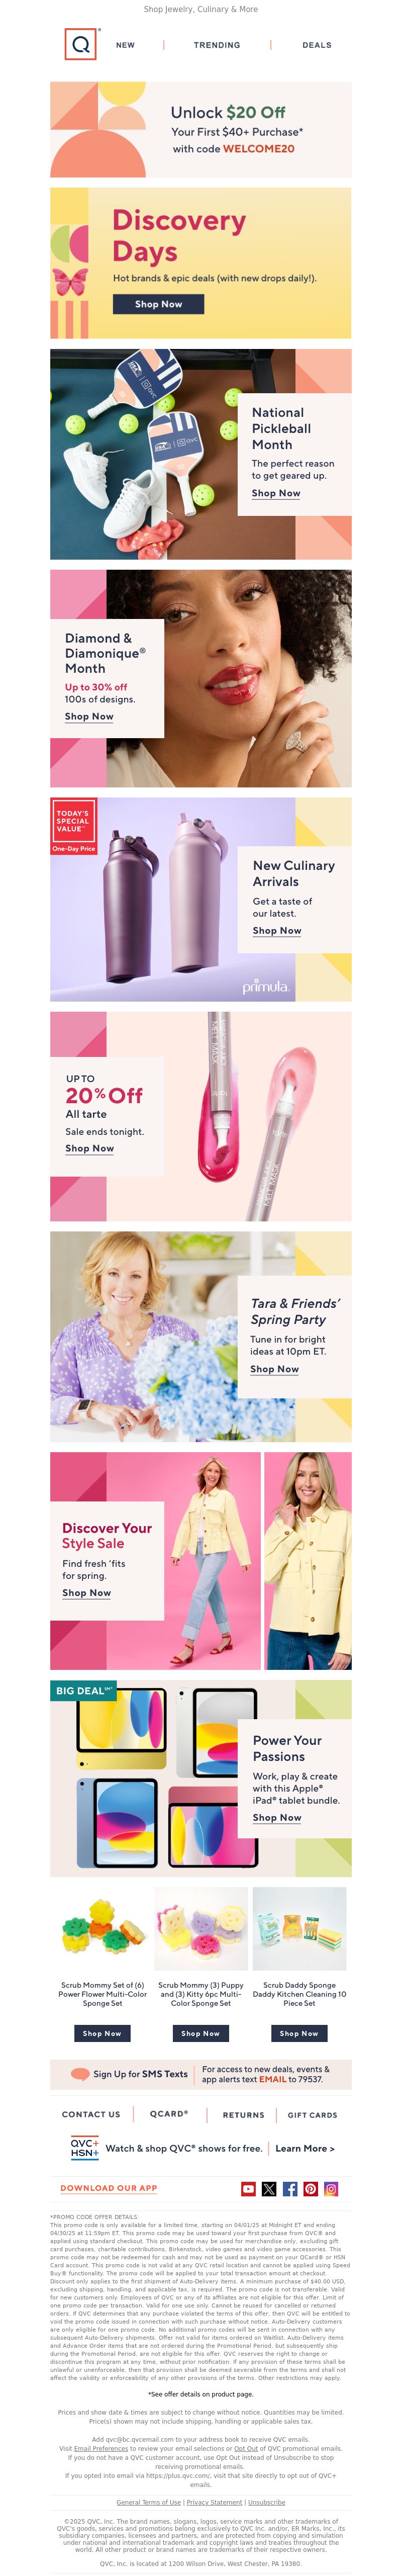Click the DOWNLOAD OUR APP link
The height and width of the screenshot is (2576, 402).
[x=108, y=2188]
